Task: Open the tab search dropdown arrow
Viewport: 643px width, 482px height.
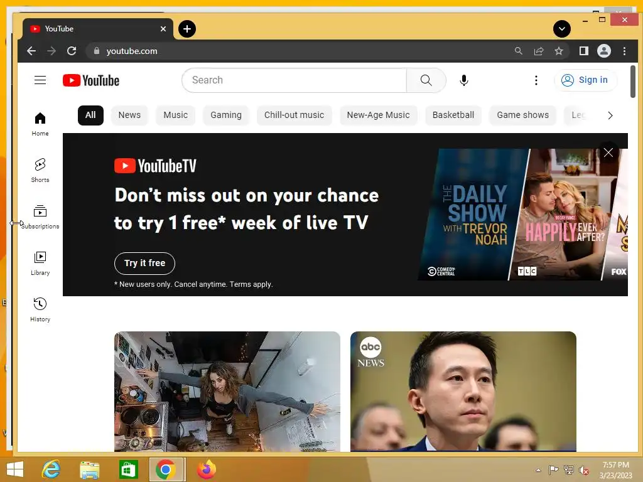Action: (562, 29)
